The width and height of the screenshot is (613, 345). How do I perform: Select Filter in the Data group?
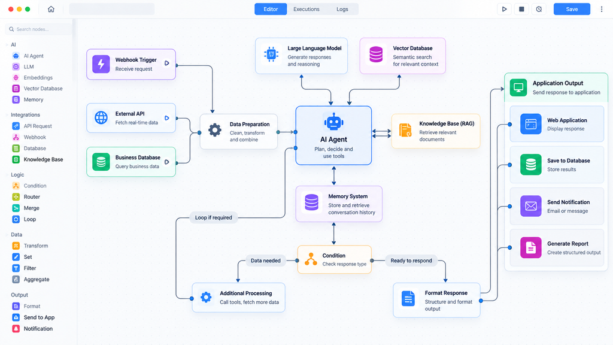[30, 268]
